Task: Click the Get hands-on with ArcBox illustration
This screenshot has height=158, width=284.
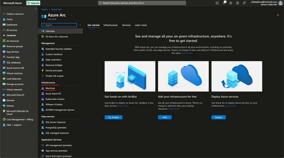Action: [130, 76]
